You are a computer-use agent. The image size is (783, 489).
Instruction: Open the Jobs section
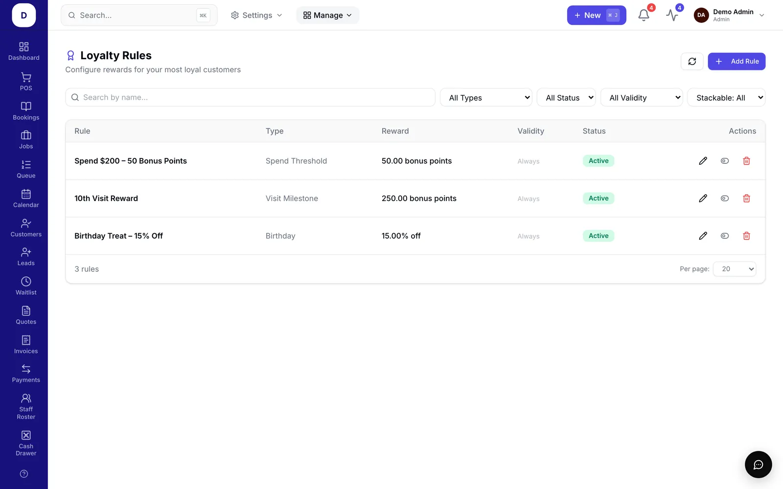26,140
